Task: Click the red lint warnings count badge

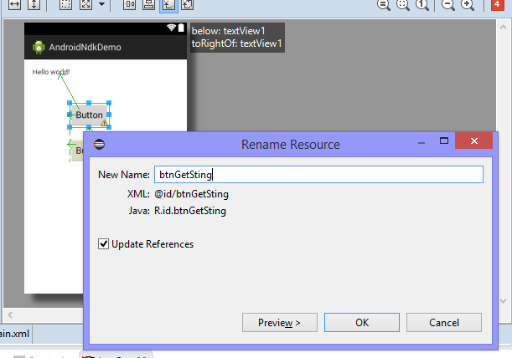Action: pyautogui.click(x=496, y=5)
